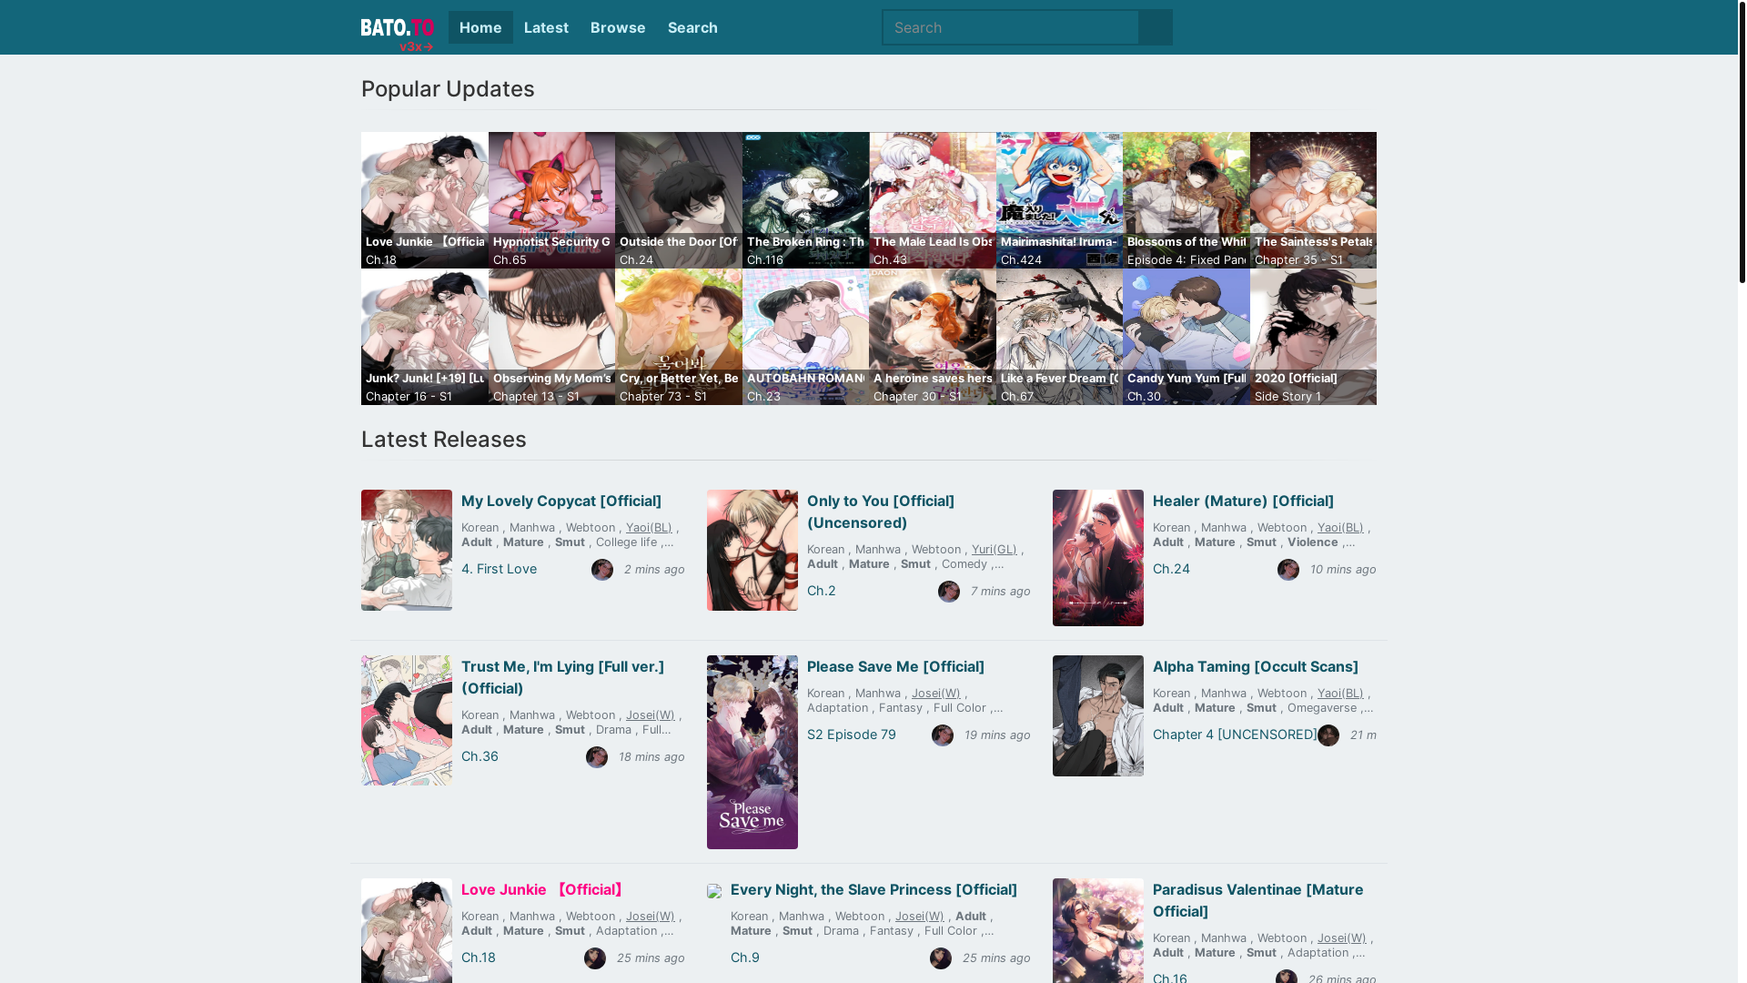Open 2020 [Official] Side Story 1 tile
1747x983 pixels.
1313,337
